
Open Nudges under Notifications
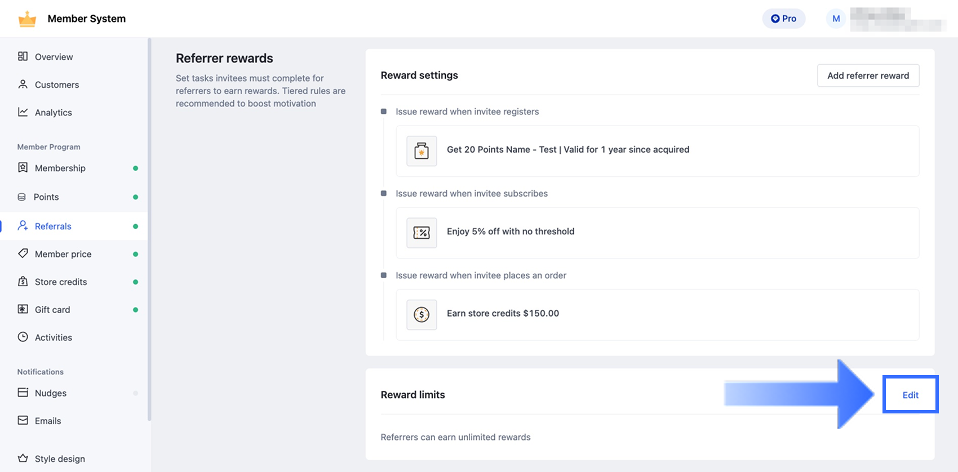pos(51,393)
